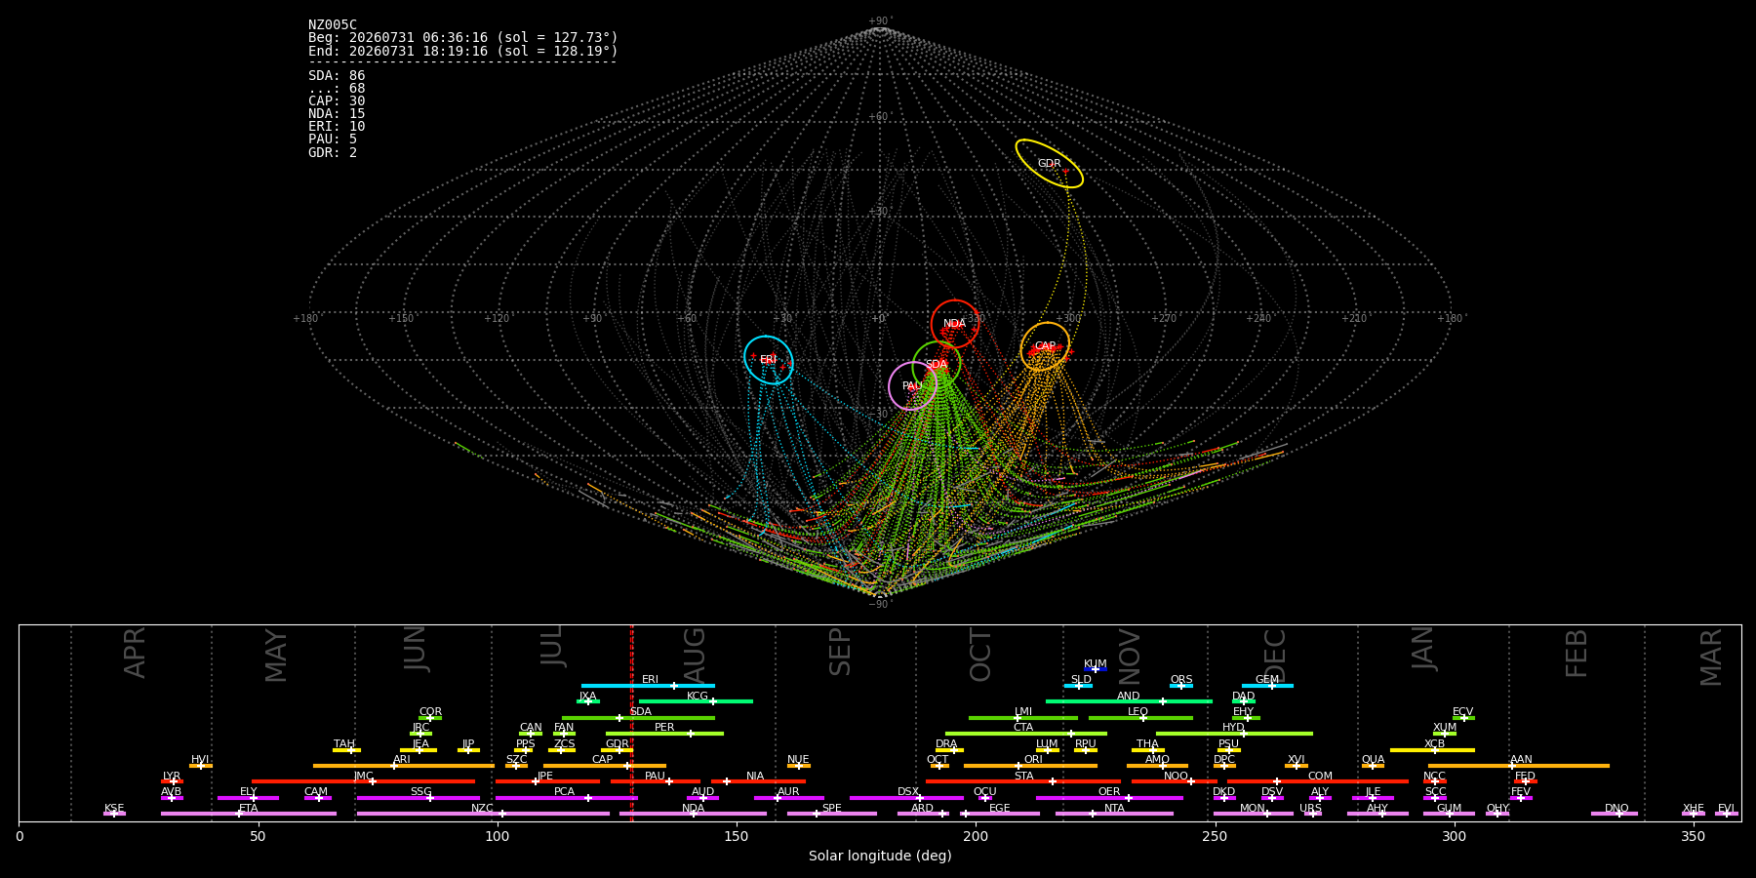Click the GEM shower bar

coord(1267,686)
